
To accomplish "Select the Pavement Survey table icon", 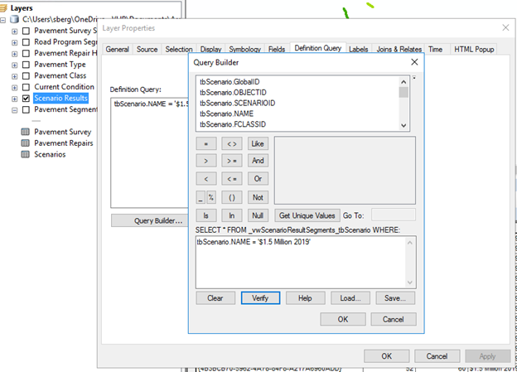I will point(26,132).
